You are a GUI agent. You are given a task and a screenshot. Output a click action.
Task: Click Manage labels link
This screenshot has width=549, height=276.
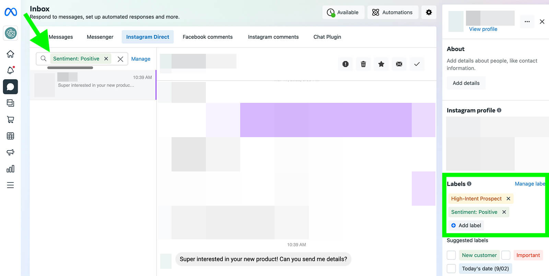coord(530,184)
